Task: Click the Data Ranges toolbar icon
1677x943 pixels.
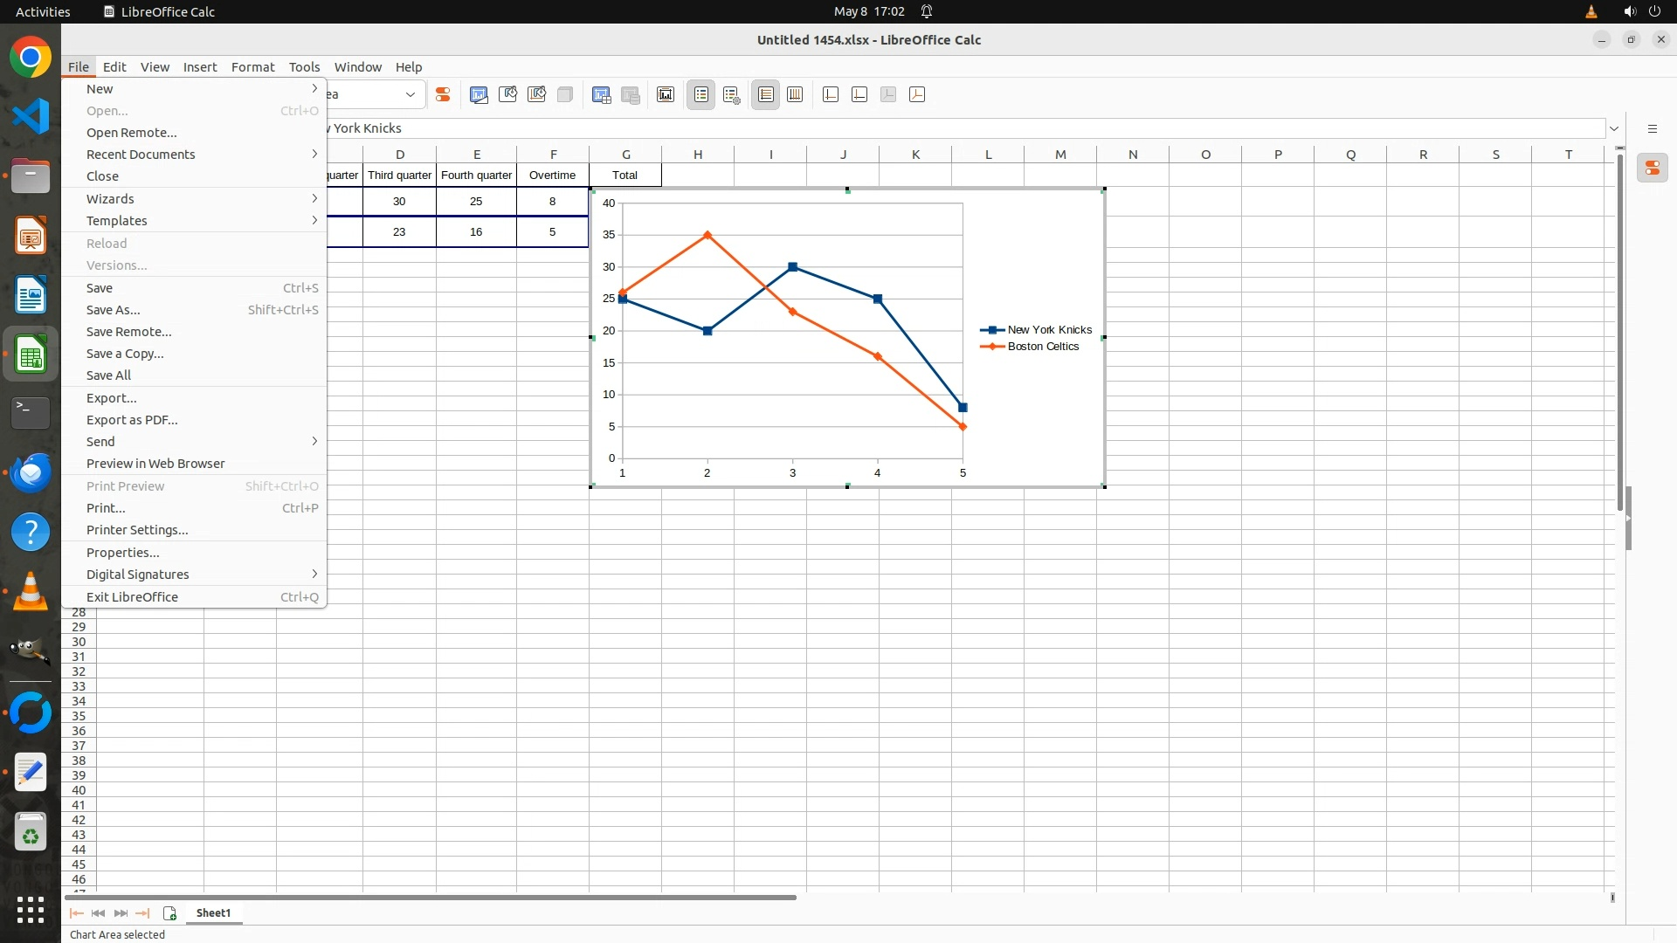Action: (x=601, y=95)
